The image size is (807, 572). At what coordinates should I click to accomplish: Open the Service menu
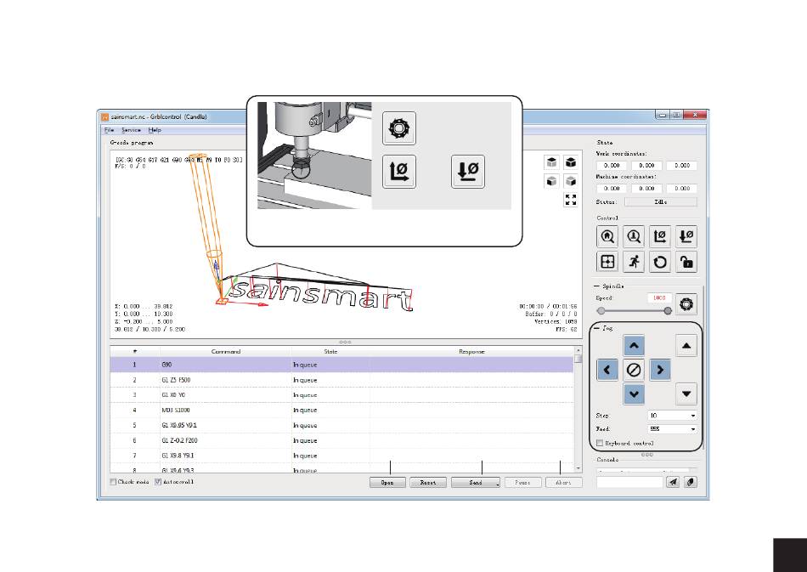point(131,130)
